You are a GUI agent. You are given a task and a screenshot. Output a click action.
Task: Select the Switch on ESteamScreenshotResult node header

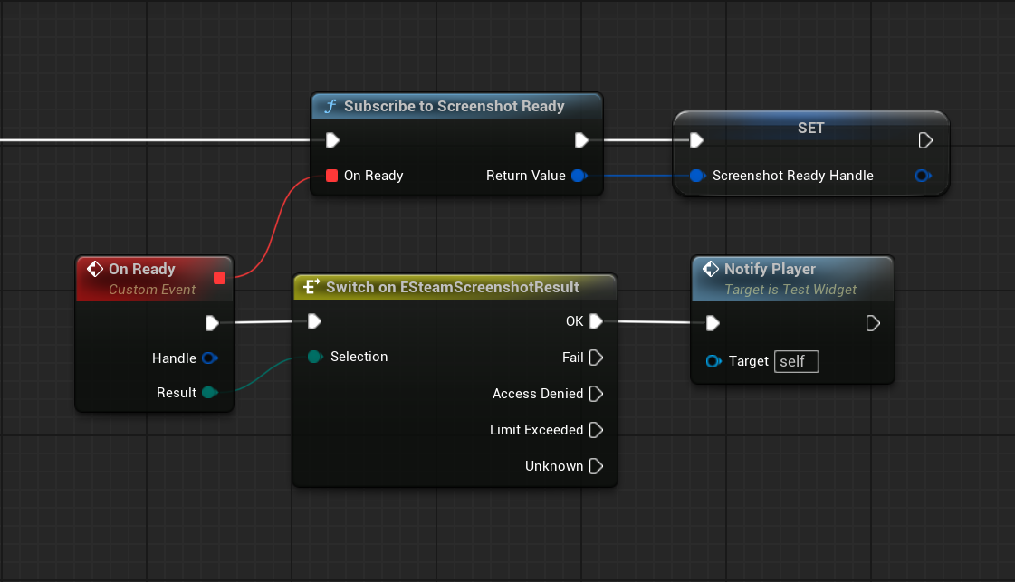452,287
